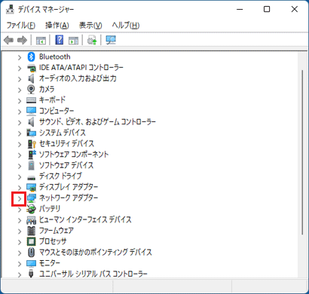Select the ソフトウェア デバイス row
The image size is (309, 294).
pyautogui.click(x=66, y=166)
